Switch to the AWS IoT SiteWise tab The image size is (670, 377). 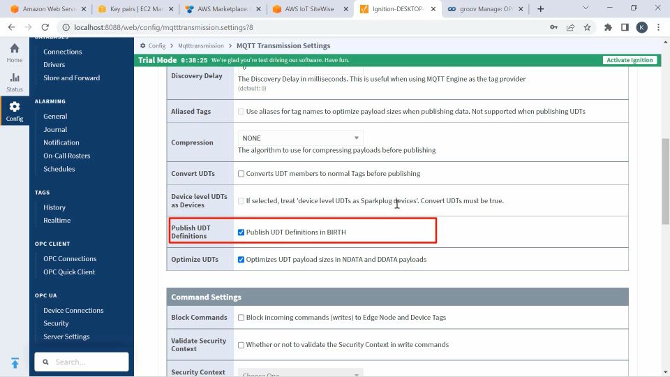tap(309, 9)
